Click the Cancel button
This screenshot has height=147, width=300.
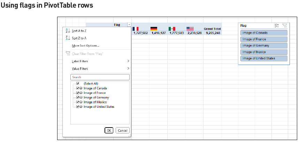click(x=122, y=130)
